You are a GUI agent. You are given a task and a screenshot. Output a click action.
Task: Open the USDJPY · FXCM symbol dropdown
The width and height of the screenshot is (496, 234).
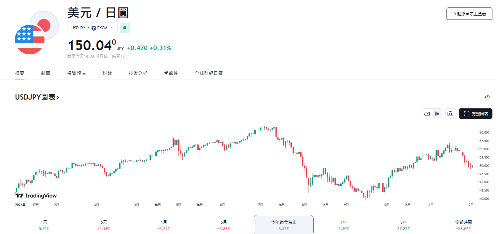[92, 28]
